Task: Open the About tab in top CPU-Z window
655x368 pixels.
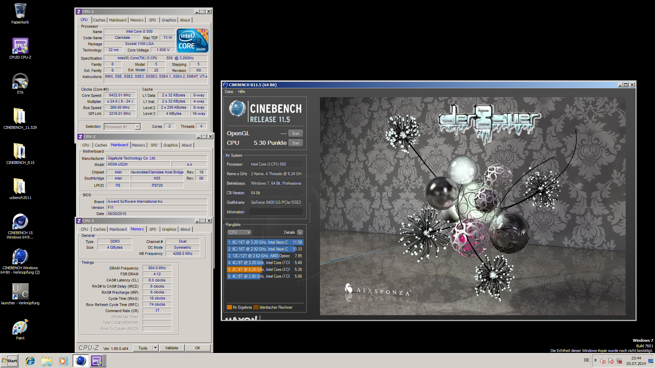Action: click(x=185, y=20)
